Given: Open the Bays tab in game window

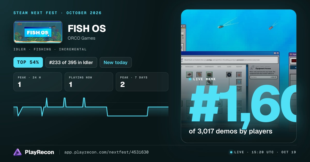Looking at the screenshot, I should point(219,67).
